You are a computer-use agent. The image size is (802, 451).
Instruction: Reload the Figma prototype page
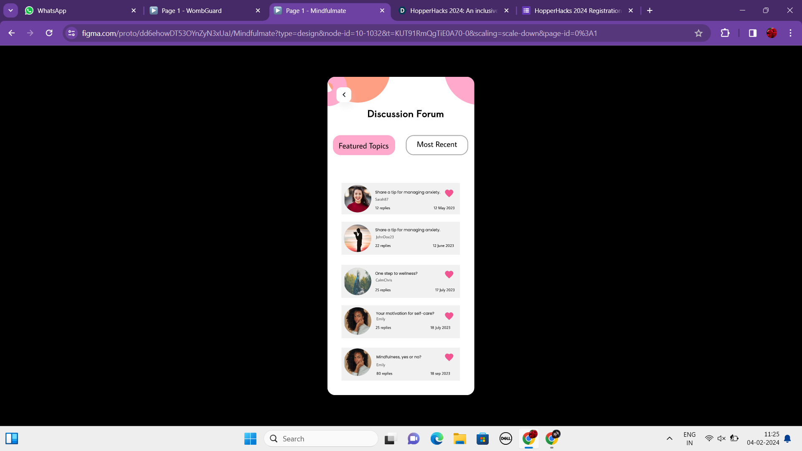point(49,33)
